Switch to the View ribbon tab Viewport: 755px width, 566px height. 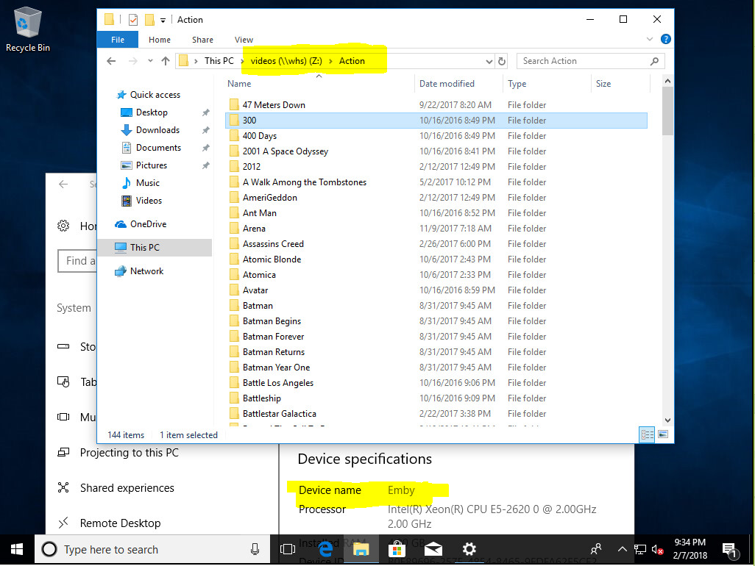(244, 40)
